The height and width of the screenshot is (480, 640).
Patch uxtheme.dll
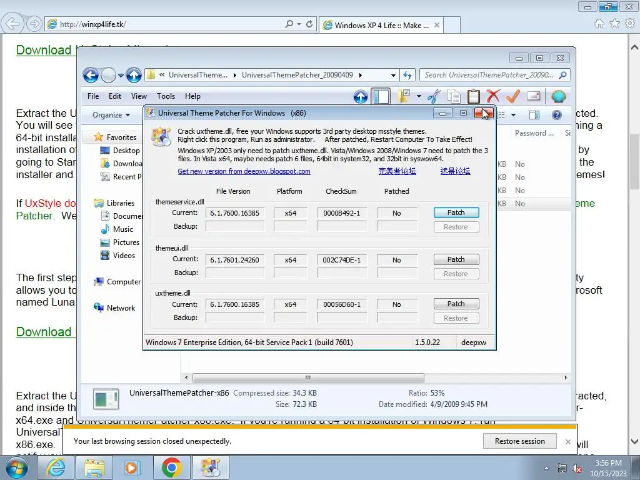(x=456, y=304)
